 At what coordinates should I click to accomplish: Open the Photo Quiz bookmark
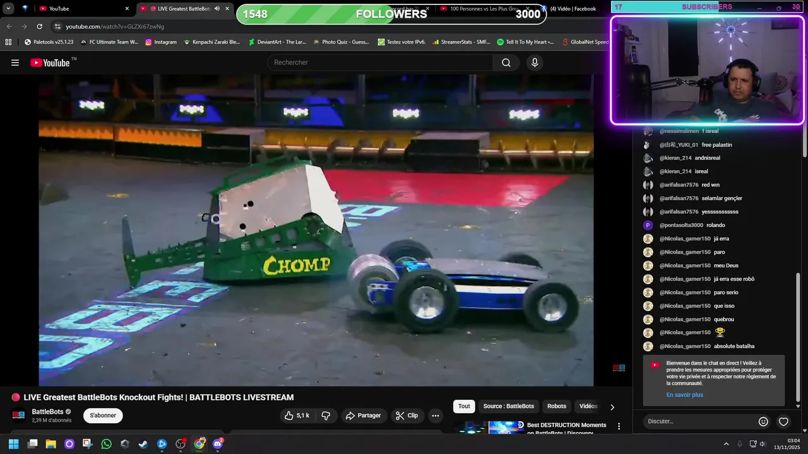click(x=341, y=42)
